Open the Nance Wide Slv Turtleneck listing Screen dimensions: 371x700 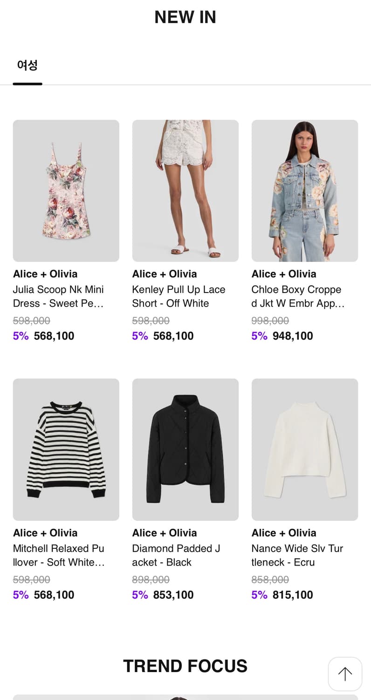tap(297, 555)
